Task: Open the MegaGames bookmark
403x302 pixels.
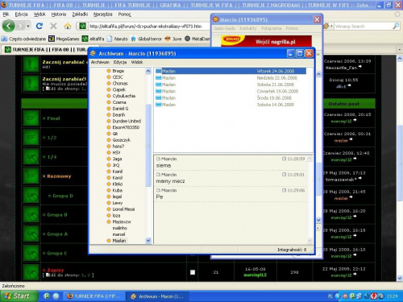Action: coord(64,39)
